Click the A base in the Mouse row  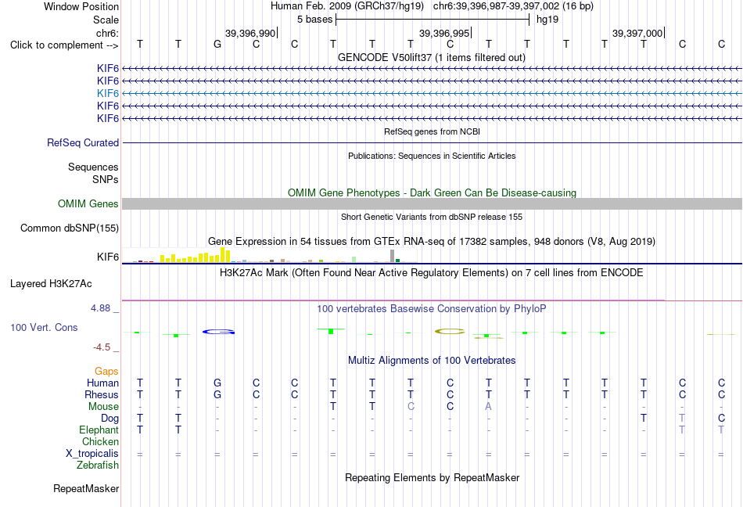(x=488, y=407)
